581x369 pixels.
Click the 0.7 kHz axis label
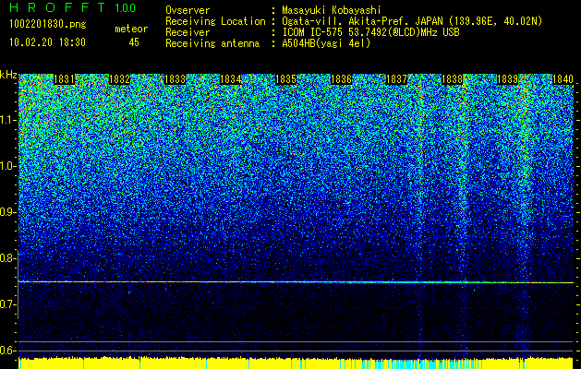coord(8,304)
